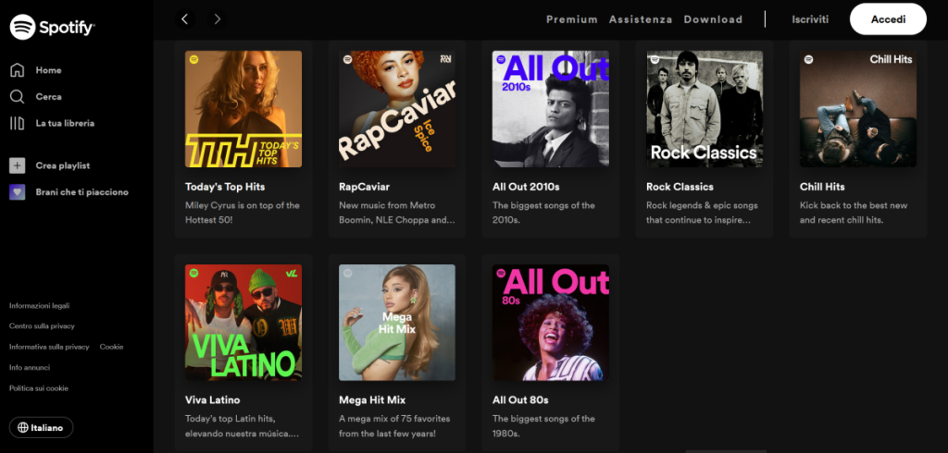Click the Spotify logo
The image size is (948, 453).
(x=53, y=27)
